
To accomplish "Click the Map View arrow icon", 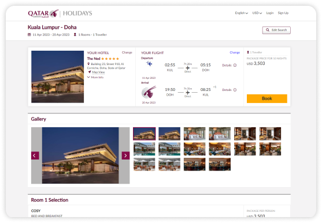I will [90, 72].
